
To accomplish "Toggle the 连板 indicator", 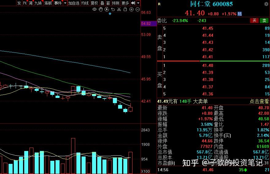I will pos(48,3).
